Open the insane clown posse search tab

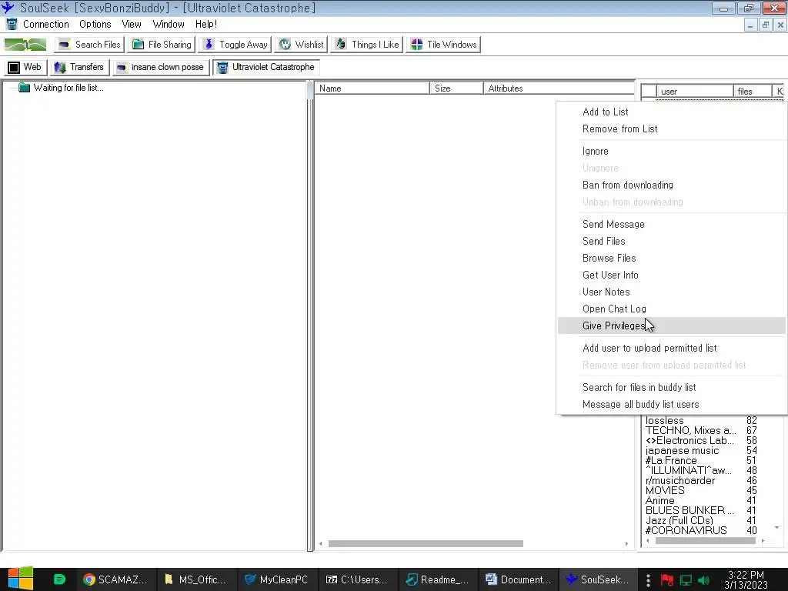point(161,67)
